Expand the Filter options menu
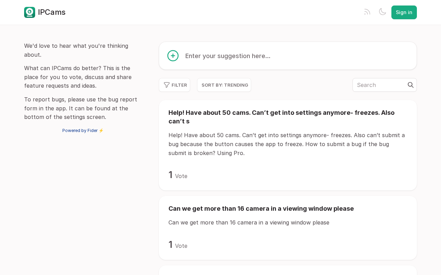The width and height of the screenshot is (441, 275). click(x=175, y=85)
